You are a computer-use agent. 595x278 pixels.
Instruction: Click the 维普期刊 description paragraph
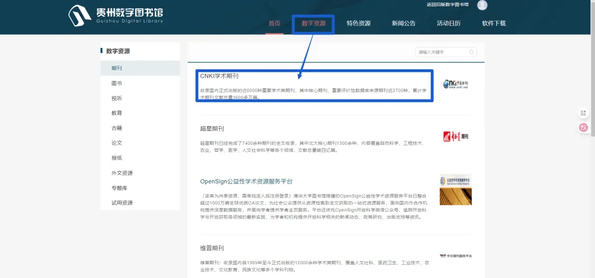pos(313,266)
